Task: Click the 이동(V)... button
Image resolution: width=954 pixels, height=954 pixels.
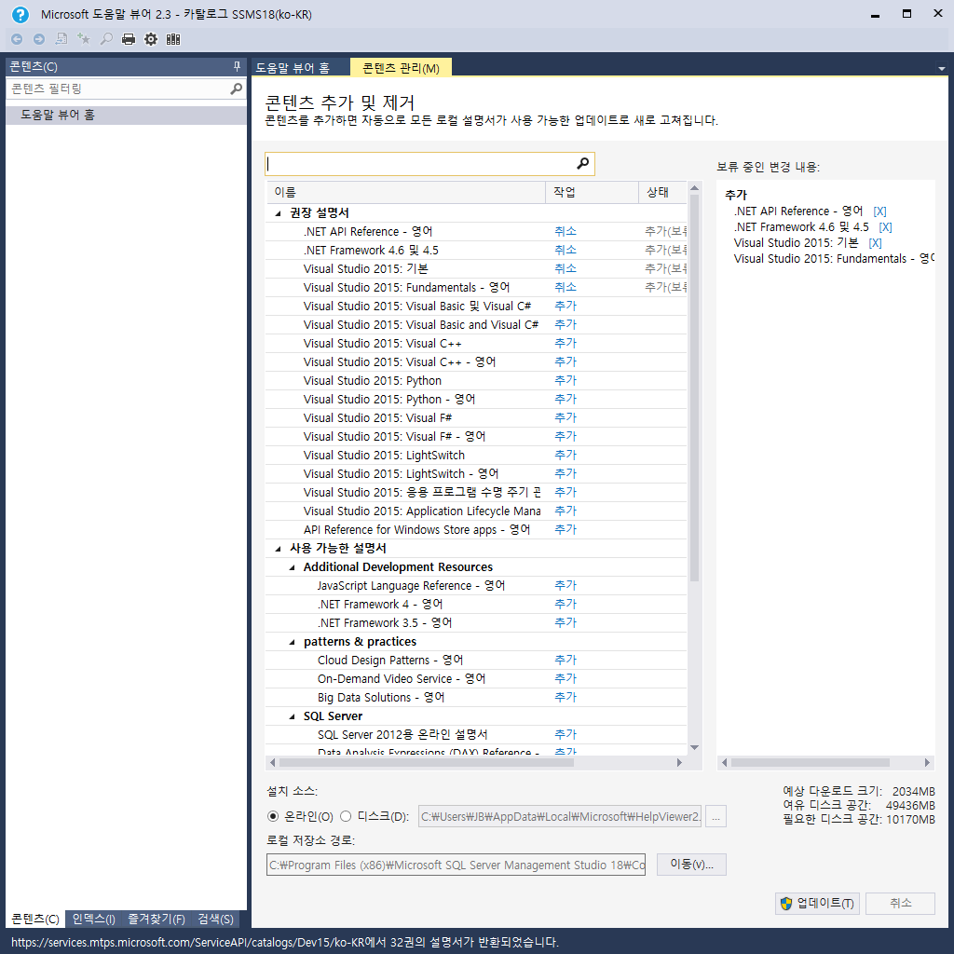Action: (x=692, y=865)
